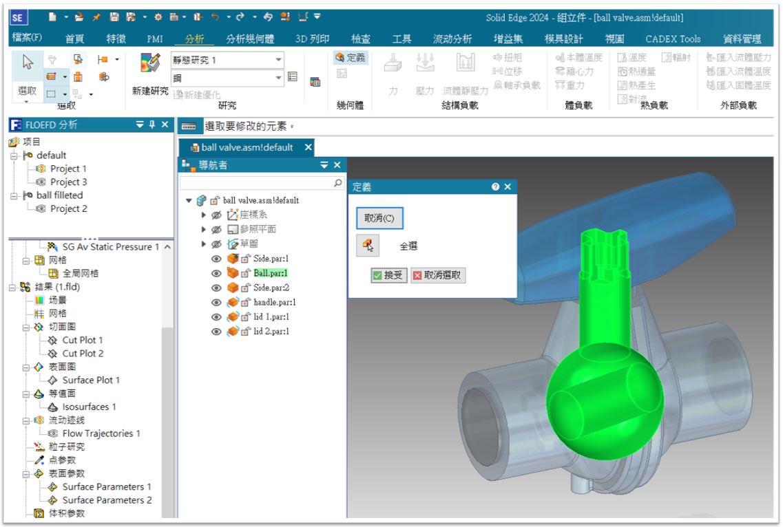Click the New document icon in quick access

(x=52, y=17)
